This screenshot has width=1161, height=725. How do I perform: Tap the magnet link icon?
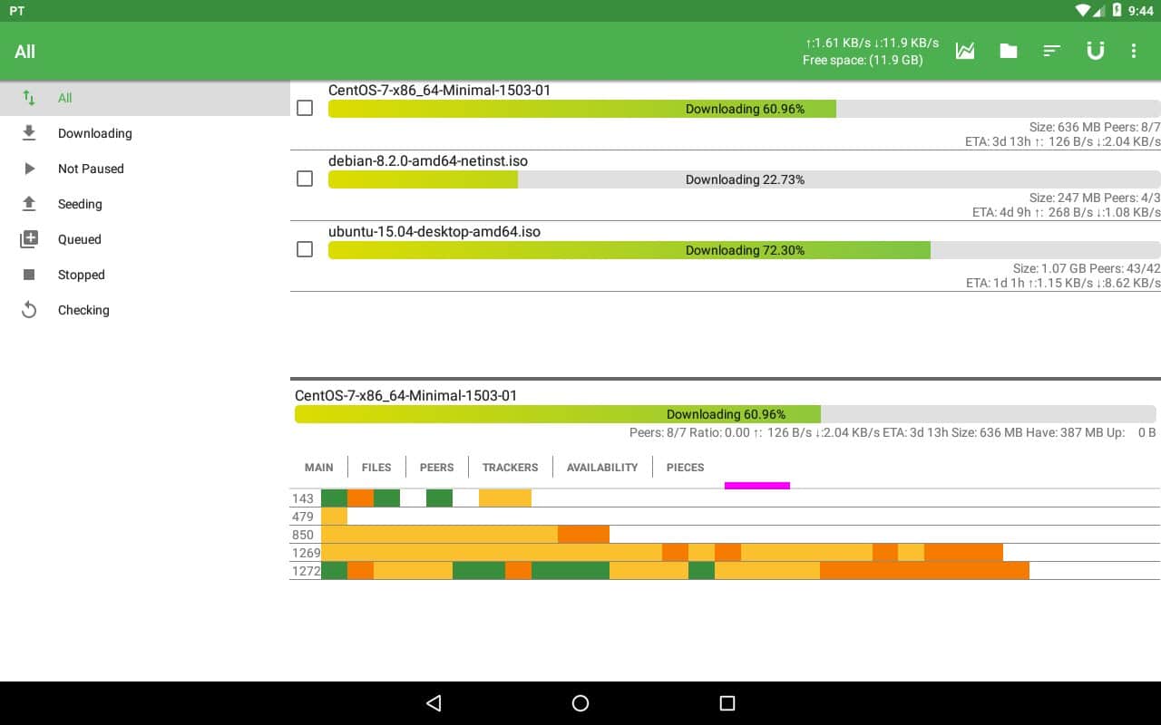point(1096,52)
